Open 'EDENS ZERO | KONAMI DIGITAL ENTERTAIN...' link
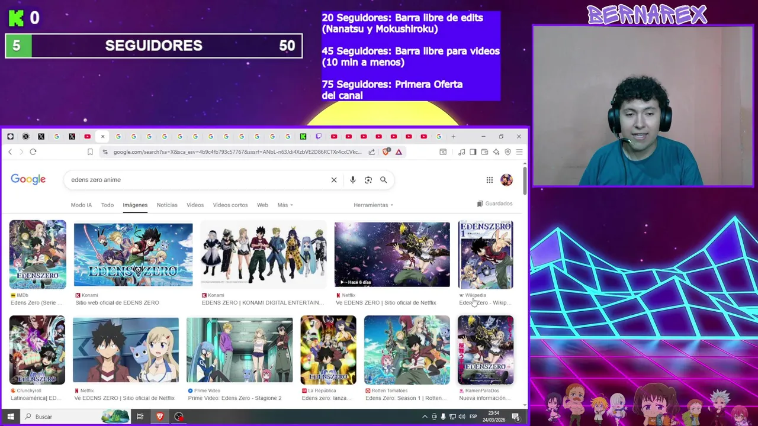 pyautogui.click(x=263, y=303)
